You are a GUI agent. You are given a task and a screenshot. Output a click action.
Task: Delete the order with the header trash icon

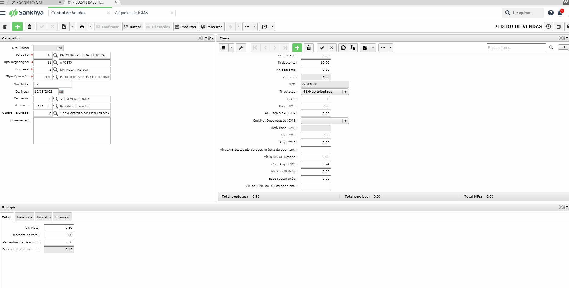(30, 27)
